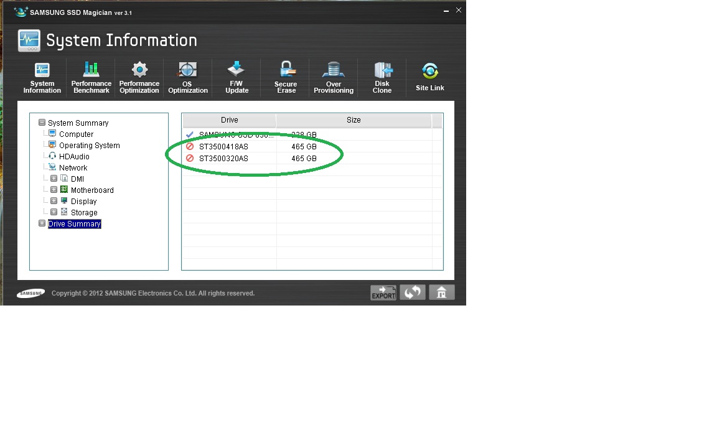The height and width of the screenshot is (448, 717).
Task: Click the System Information header monitor icon
Action: click(29, 40)
